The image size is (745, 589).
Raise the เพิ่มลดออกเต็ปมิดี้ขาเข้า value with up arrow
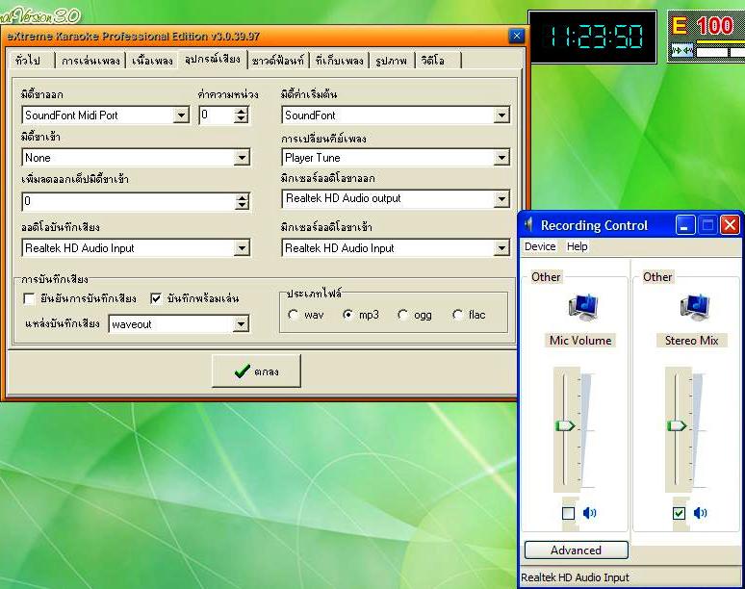(243, 197)
